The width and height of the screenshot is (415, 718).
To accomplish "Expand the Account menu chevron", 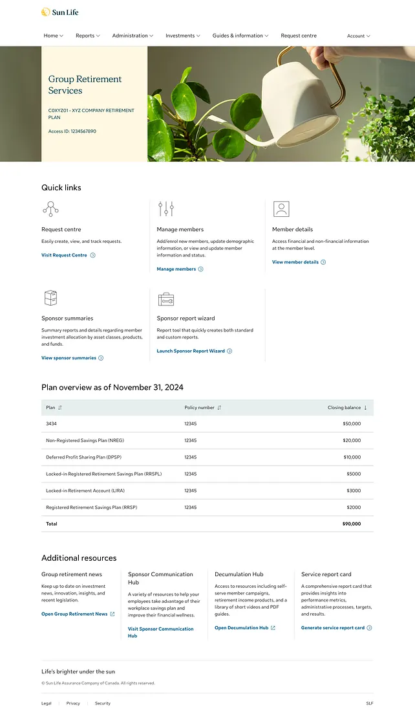I will [368, 36].
